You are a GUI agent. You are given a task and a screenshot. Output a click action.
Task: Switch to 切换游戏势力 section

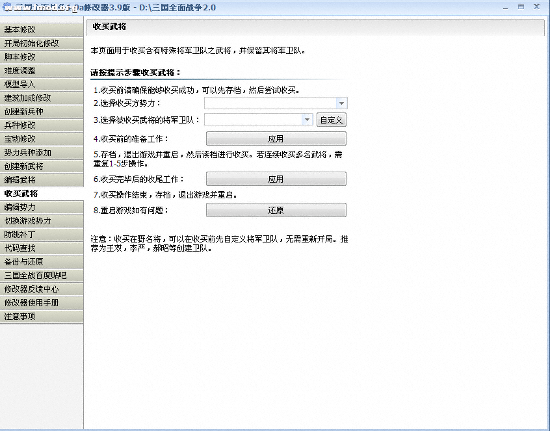(42, 220)
